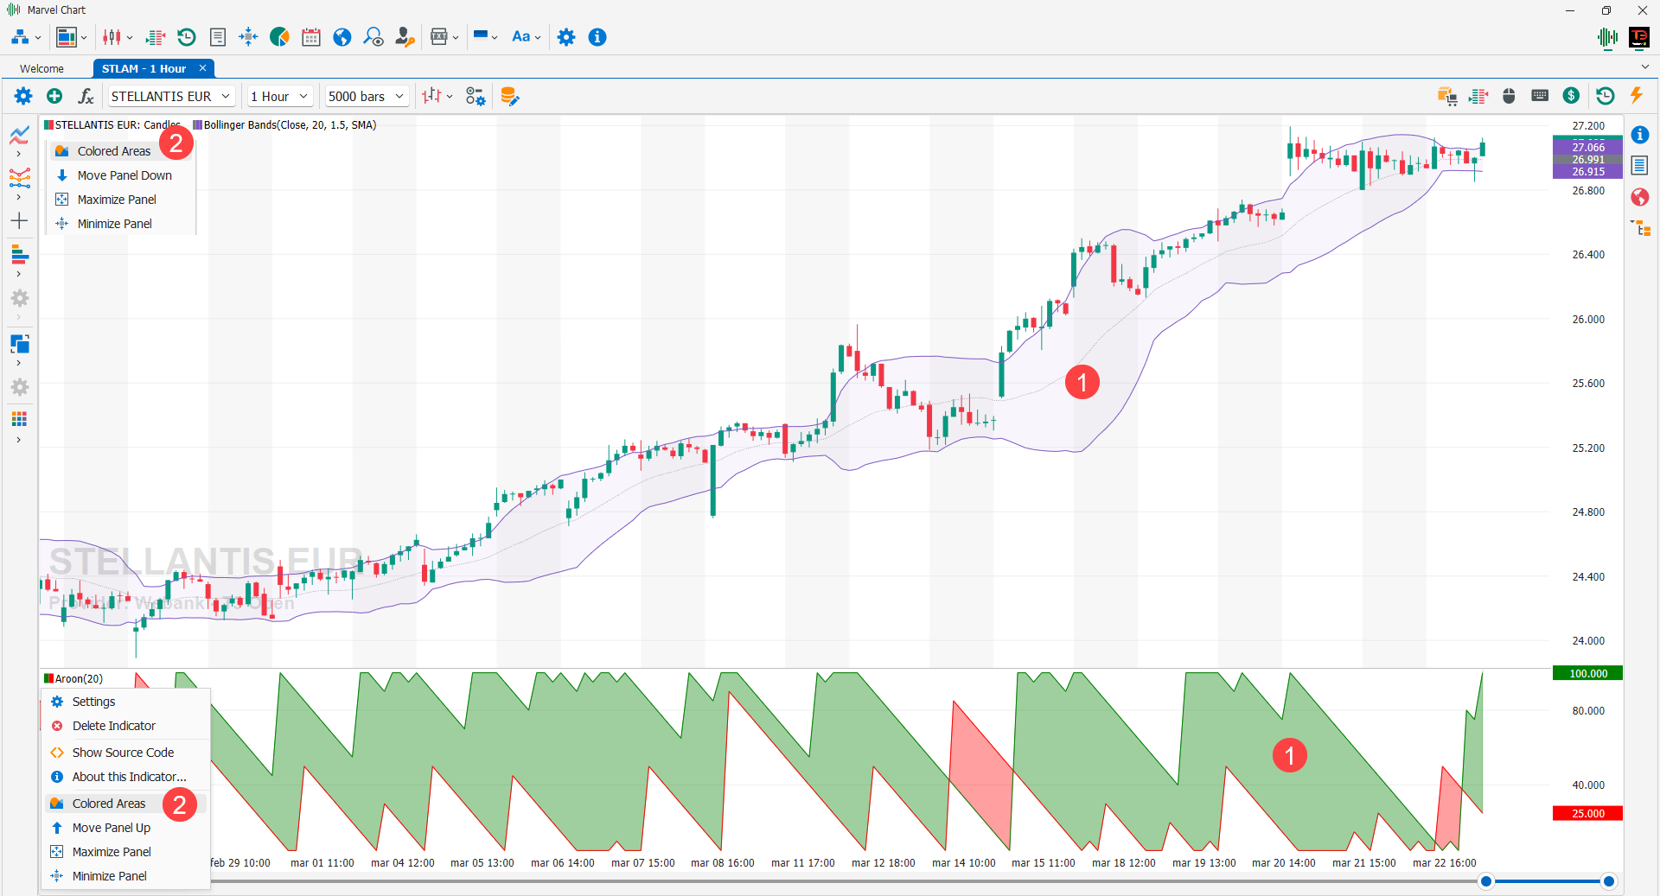Open the info panel in right sidebar

[1640, 135]
